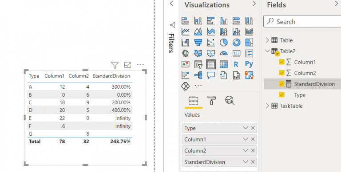Screen dimensions: 341x172
Task: Select the Funnel visual
Action: pos(198,43)
